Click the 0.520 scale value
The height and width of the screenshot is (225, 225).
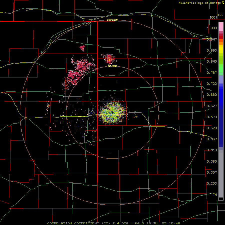point(212,128)
